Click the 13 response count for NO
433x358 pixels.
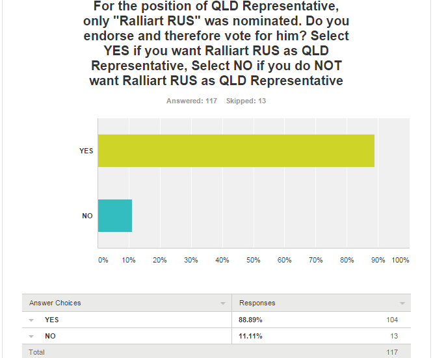coord(394,336)
